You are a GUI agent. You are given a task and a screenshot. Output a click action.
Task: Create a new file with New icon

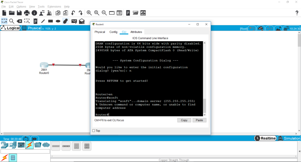(x=4, y=13)
